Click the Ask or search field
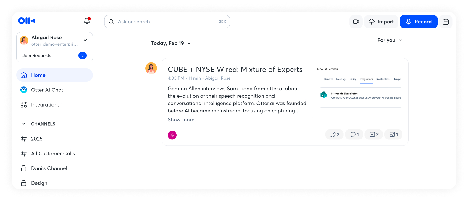The width and height of the screenshot is (468, 201). [x=167, y=22]
